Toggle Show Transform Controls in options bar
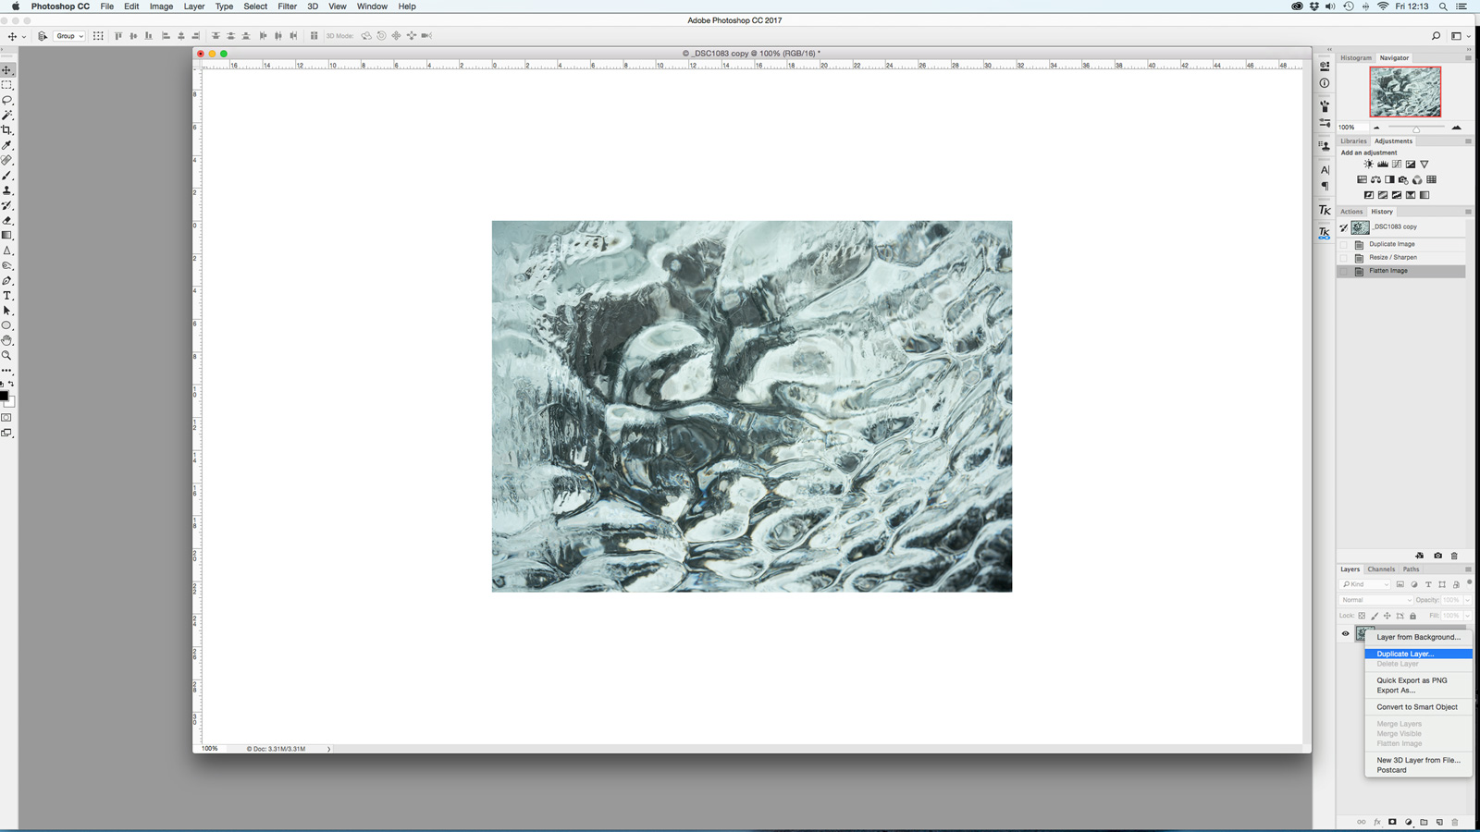This screenshot has height=832, width=1480. pyautogui.click(x=98, y=36)
